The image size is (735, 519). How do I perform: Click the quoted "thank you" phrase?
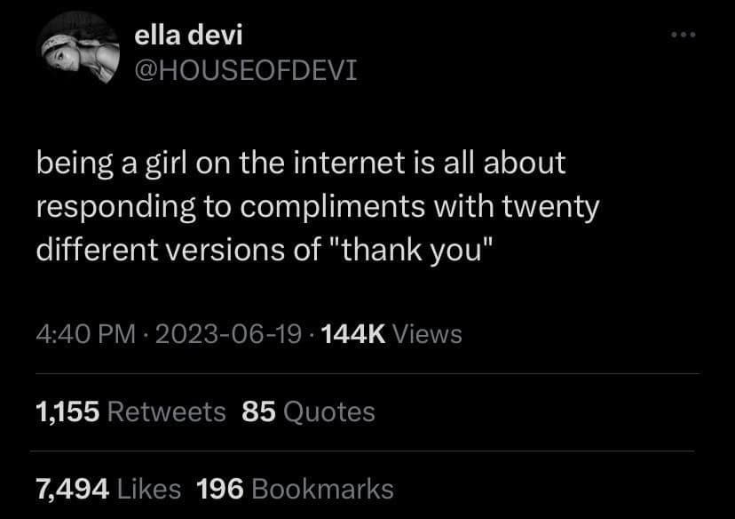point(415,250)
